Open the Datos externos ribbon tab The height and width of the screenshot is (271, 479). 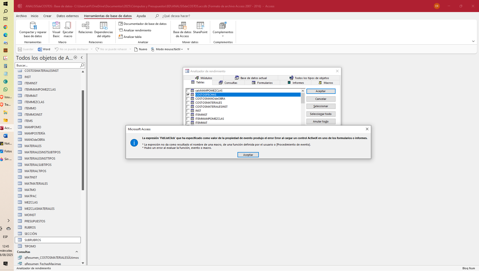pyautogui.click(x=68, y=16)
